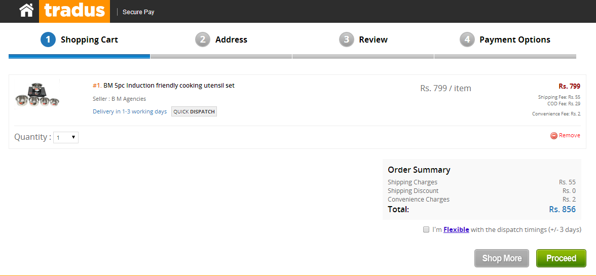Click 'Delivery in 1-3 working days' text
Screen dimensions: 596x276
click(x=130, y=111)
